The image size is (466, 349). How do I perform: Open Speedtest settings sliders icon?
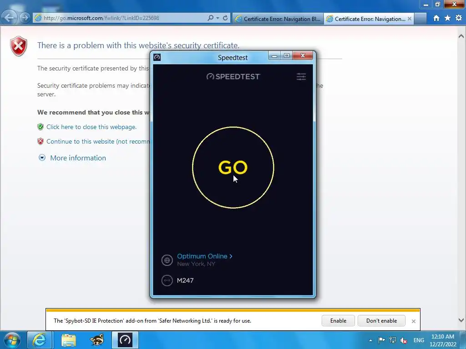tap(301, 76)
